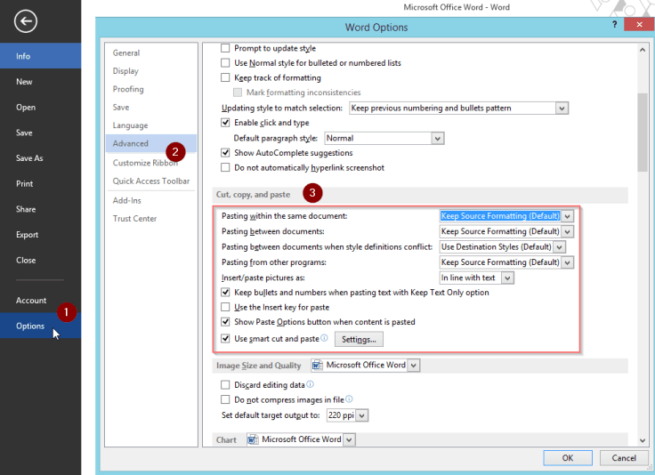
Task: Enable Do not compress images in file
Action: (225, 399)
